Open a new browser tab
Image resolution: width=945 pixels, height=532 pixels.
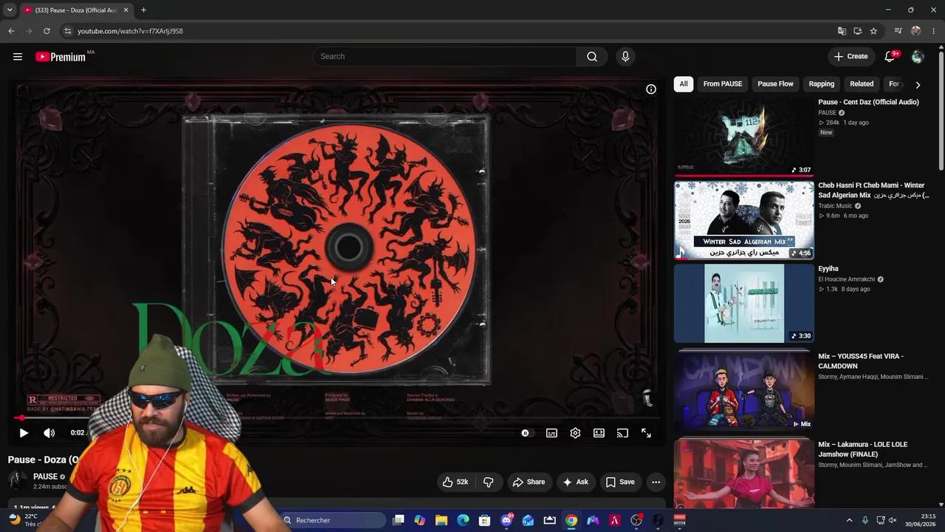143,10
